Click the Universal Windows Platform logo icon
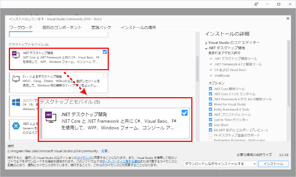 [x=16, y=102]
